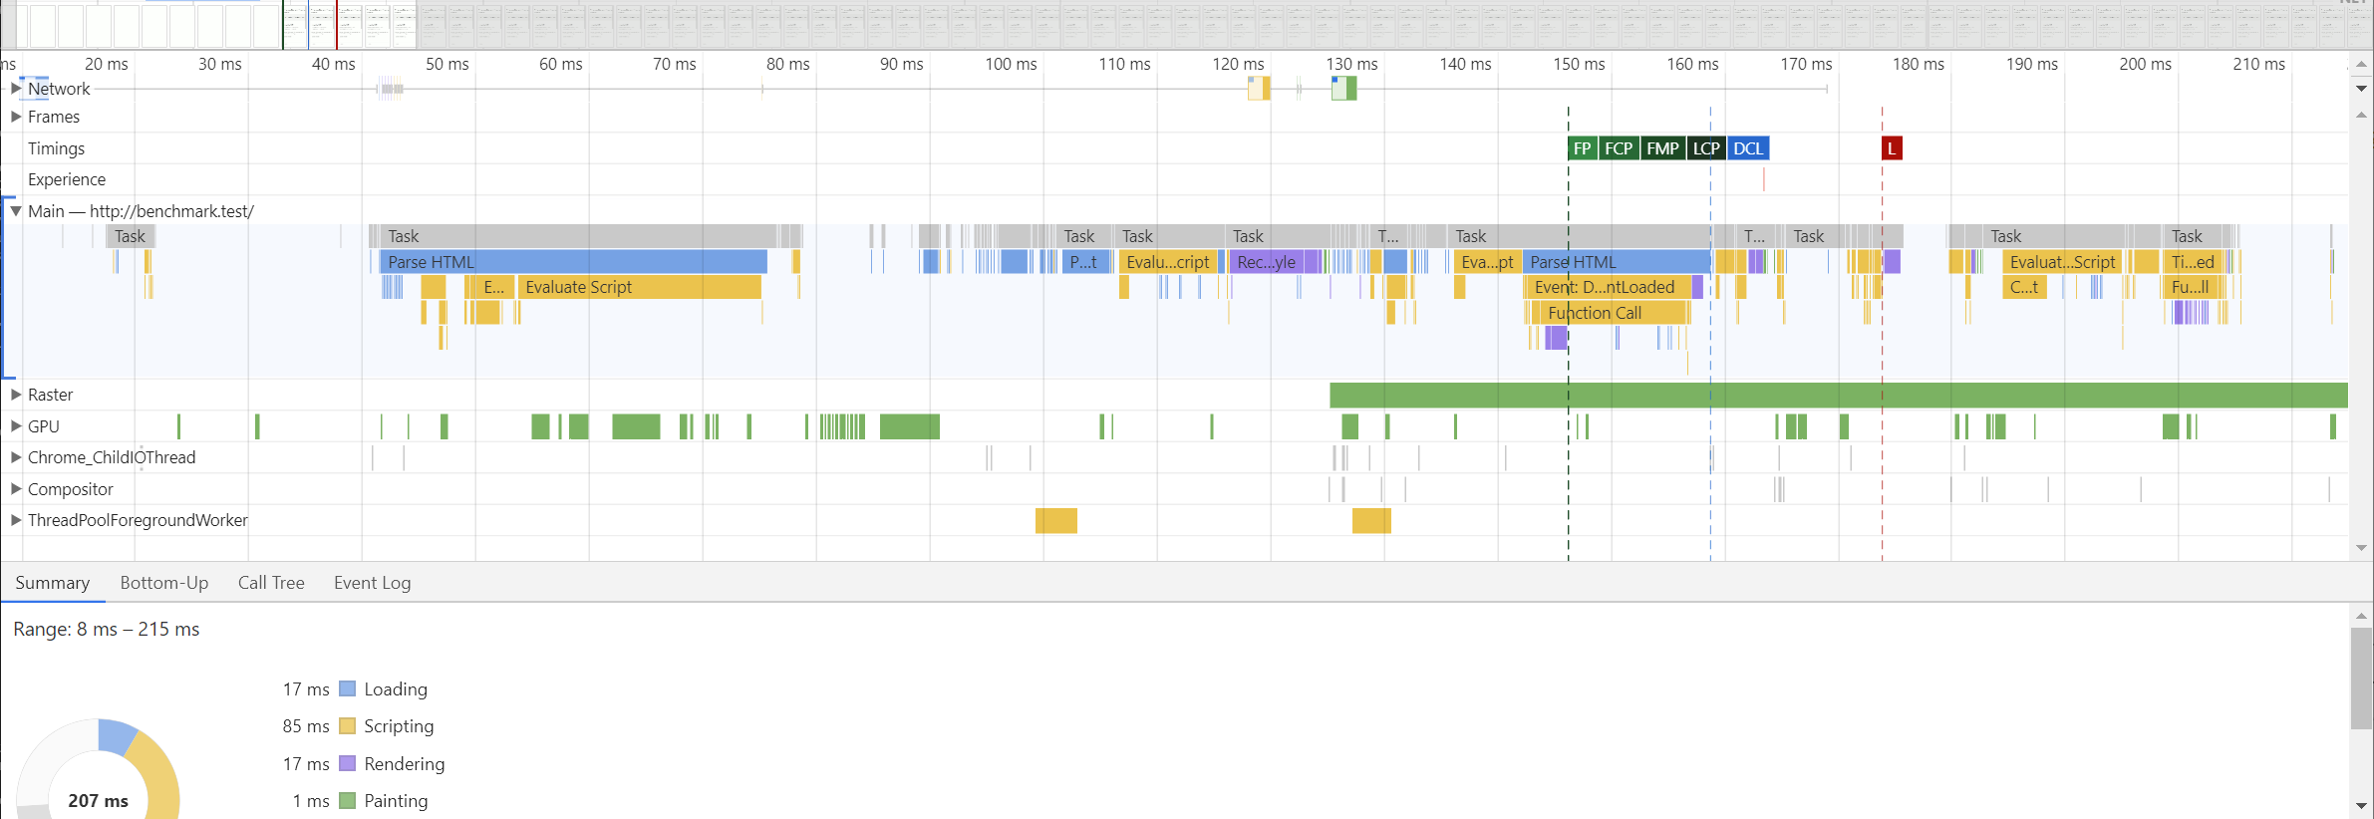The width and height of the screenshot is (2374, 819).
Task: Collapse the Main benchmark.test thread
Action: (x=16, y=211)
